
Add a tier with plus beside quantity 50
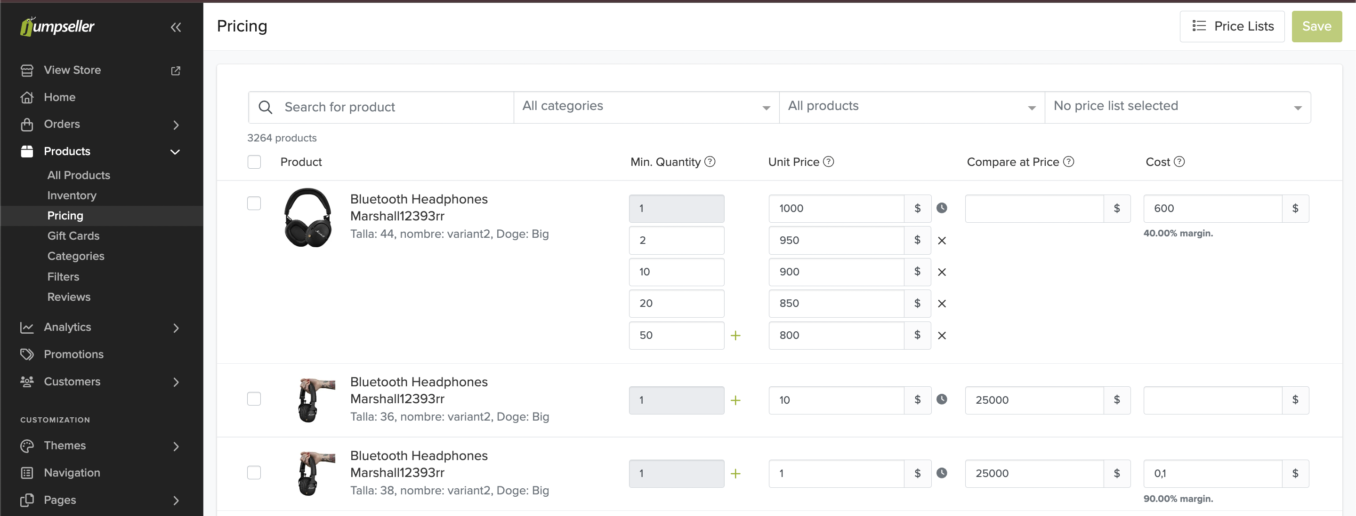click(735, 335)
